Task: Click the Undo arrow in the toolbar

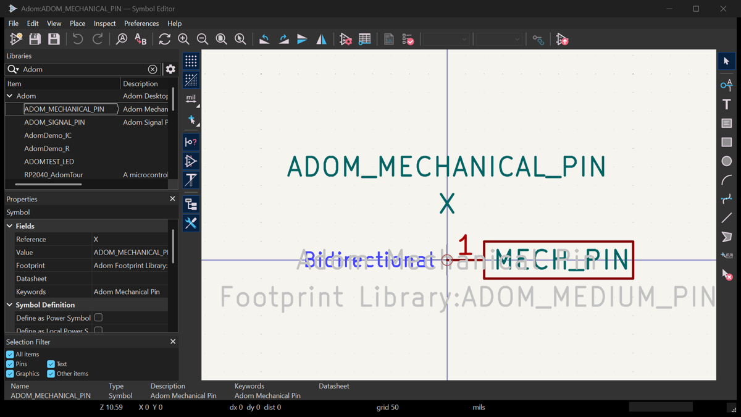Action: (x=78, y=40)
